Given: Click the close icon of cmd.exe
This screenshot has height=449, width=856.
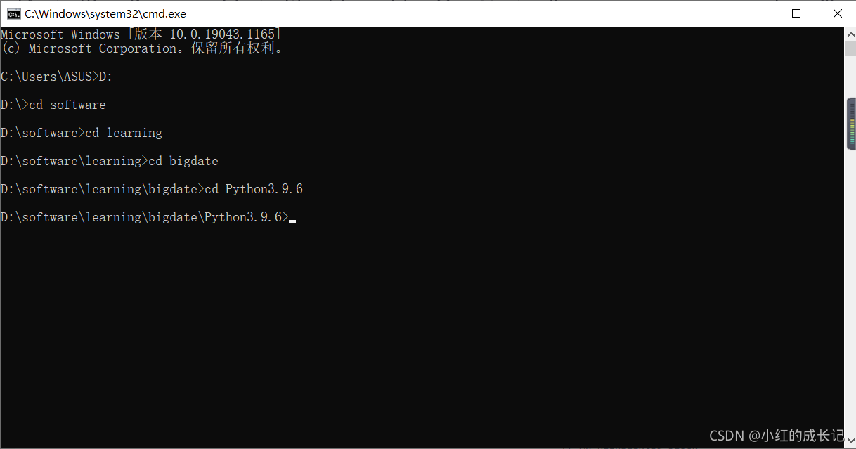Looking at the screenshot, I should click(838, 13).
